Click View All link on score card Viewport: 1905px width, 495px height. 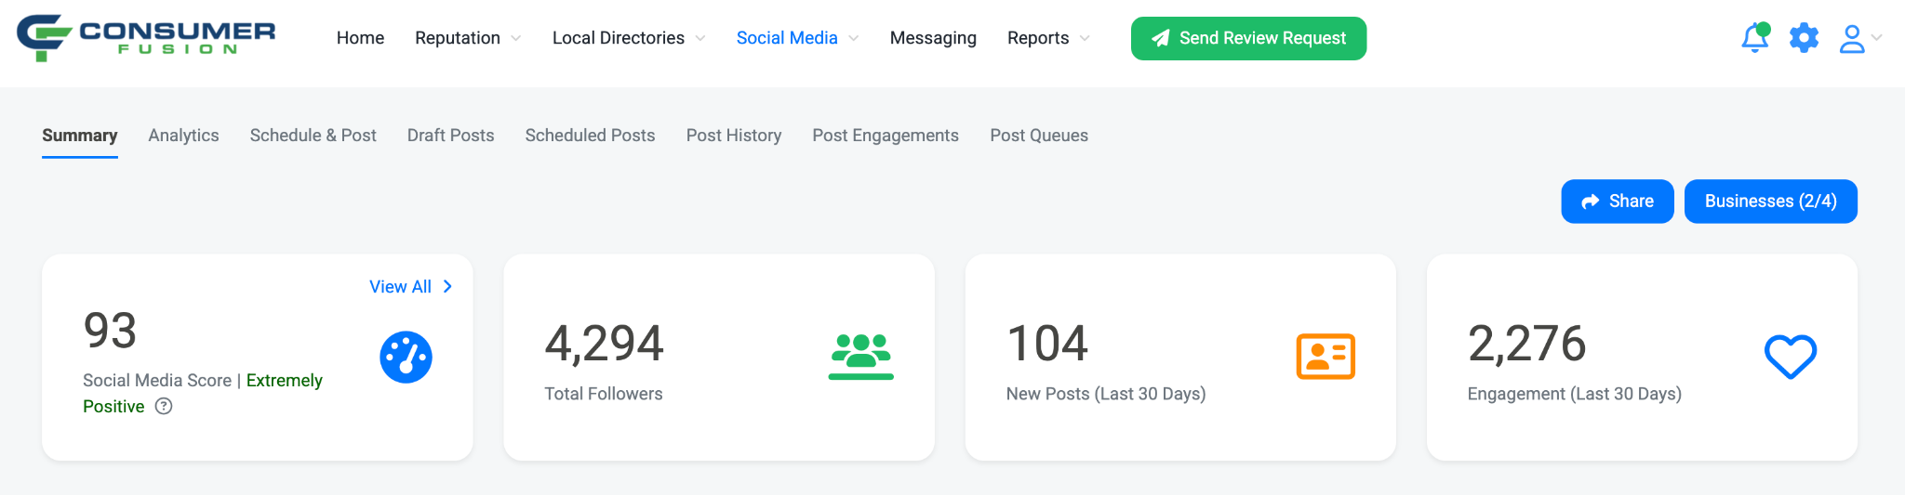411,287
